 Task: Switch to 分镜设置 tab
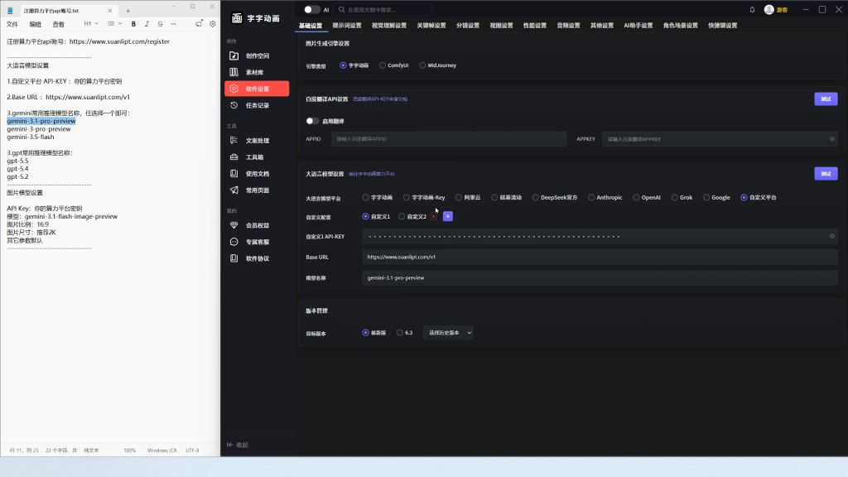click(467, 26)
